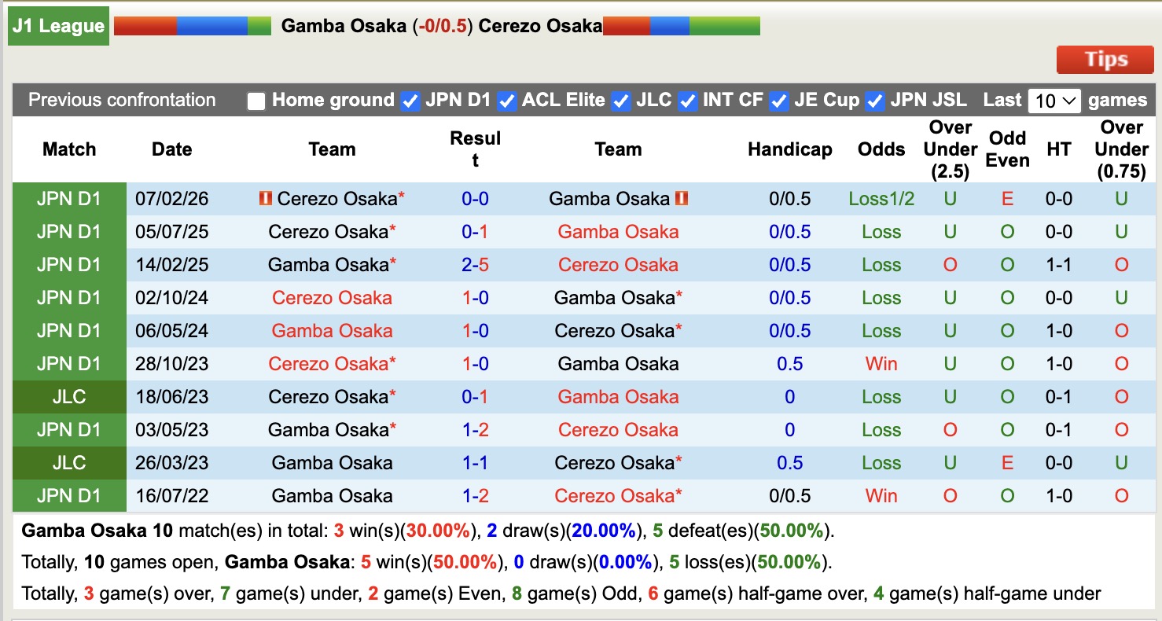Open the Last games count dropdown
The image size is (1162, 621).
click(1054, 100)
